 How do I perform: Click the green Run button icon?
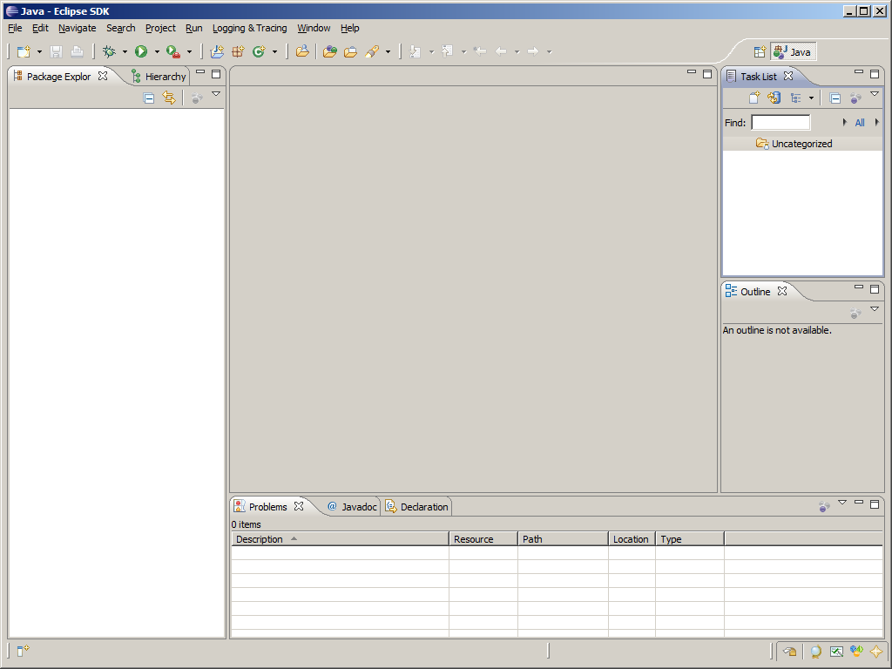pyautogui.click(x=141, y=52)
